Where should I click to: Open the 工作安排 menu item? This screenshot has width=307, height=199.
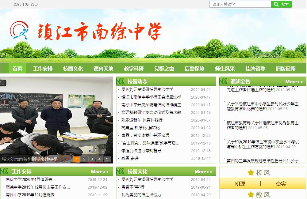pyautogui.click(x=43, y=69)
